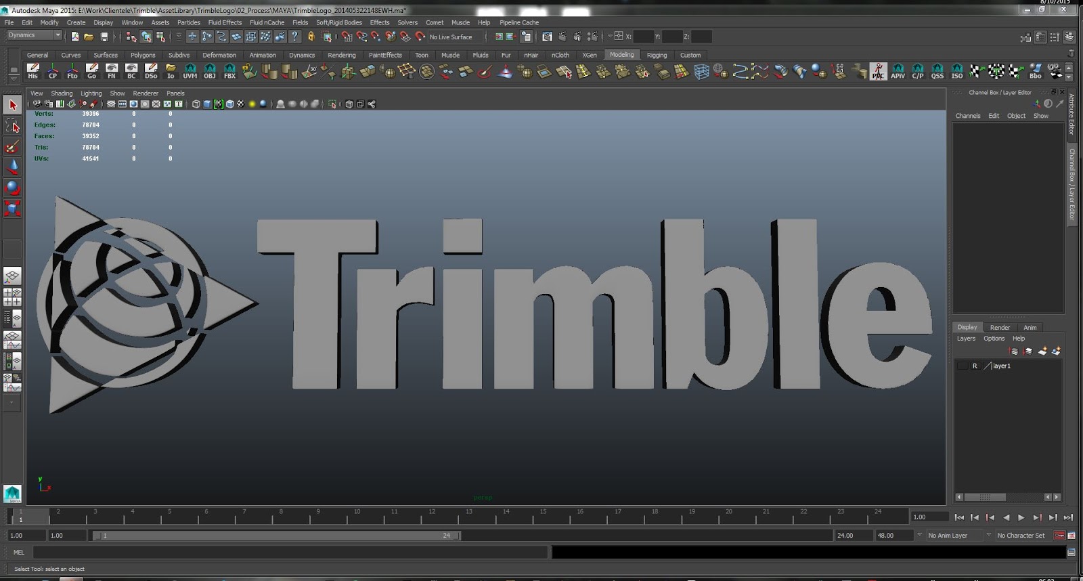Click play backwards button
This screenshot has height=581, width=1083.
point(1006,517)
